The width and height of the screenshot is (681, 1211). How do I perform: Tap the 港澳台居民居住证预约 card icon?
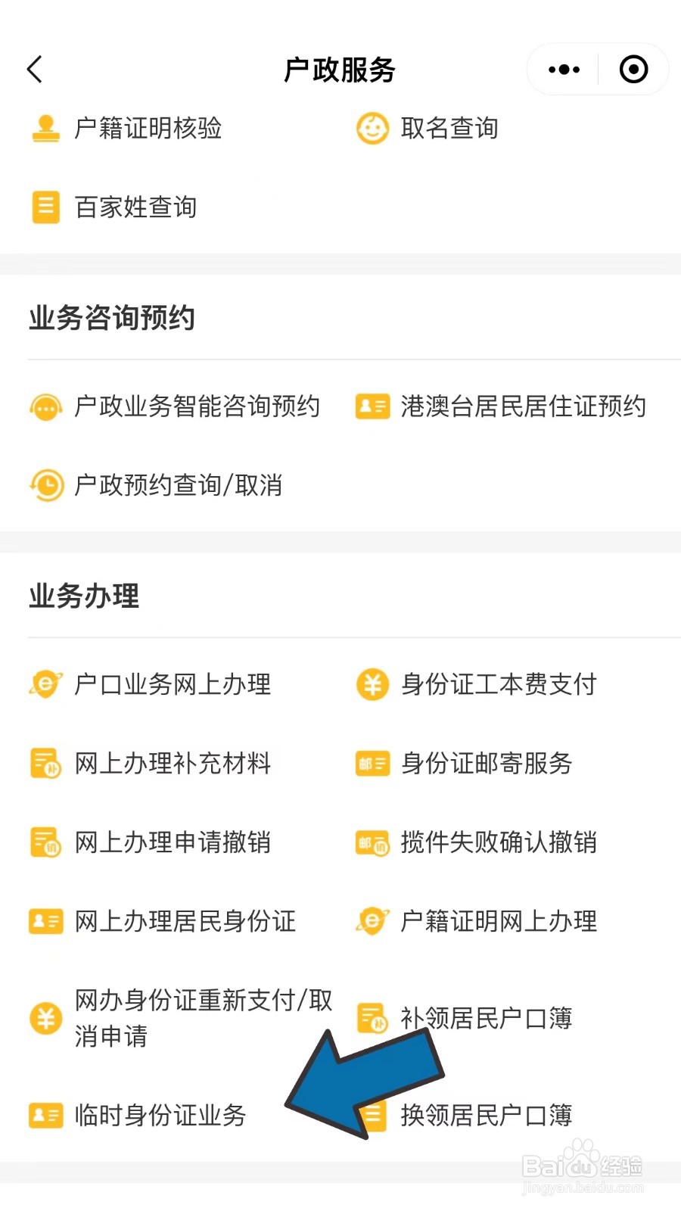[x=372, y=406]
